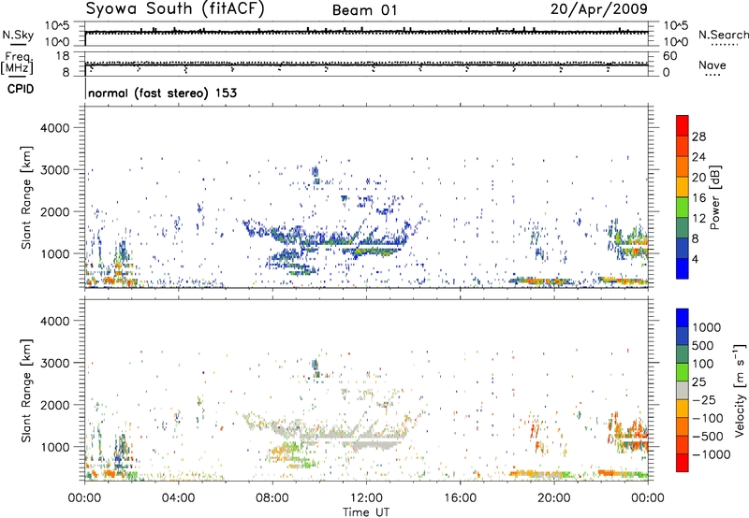Click the sky noise time-series strip
Image resolution: width=749 pixels, height=518 pixels.
coord(366,34)
